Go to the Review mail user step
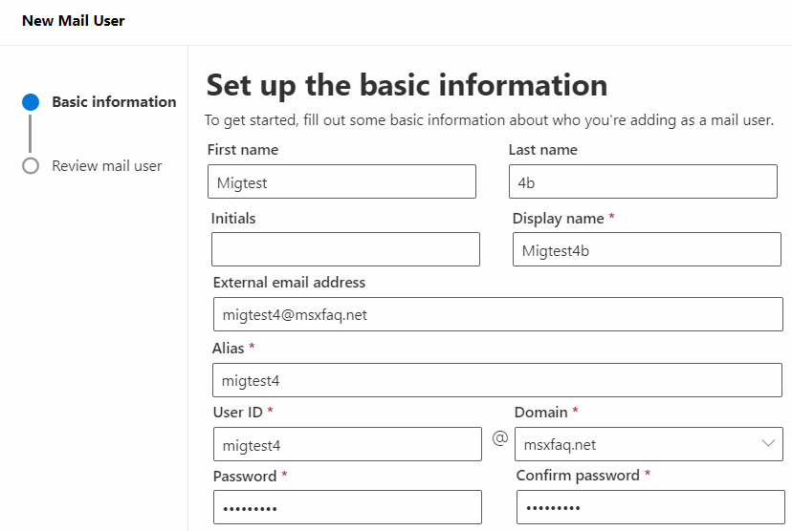 [x=107, y=166]
